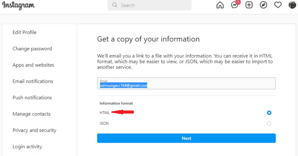Click the Next button
This screenshot has width=298, height=156.
[186, 138]
